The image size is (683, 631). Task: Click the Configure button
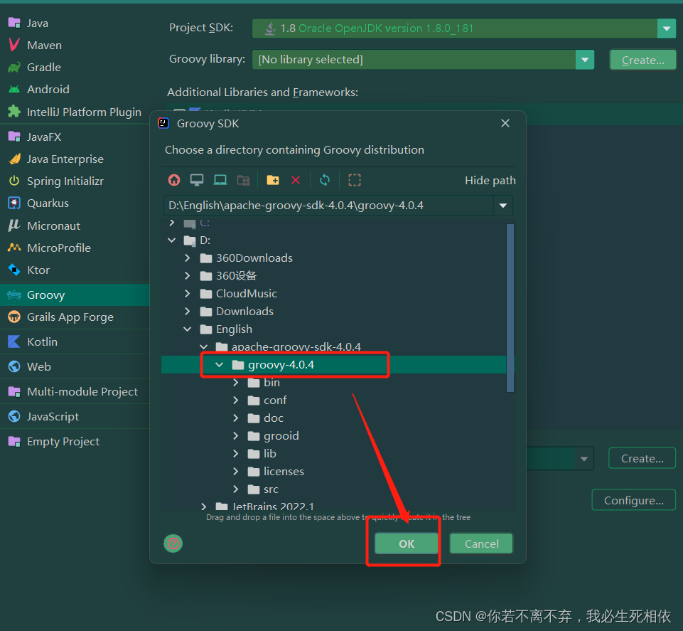634,500
